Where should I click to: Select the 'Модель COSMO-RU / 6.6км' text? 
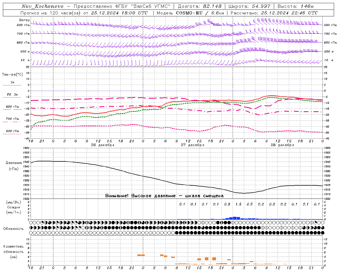(x=190, y=13)
